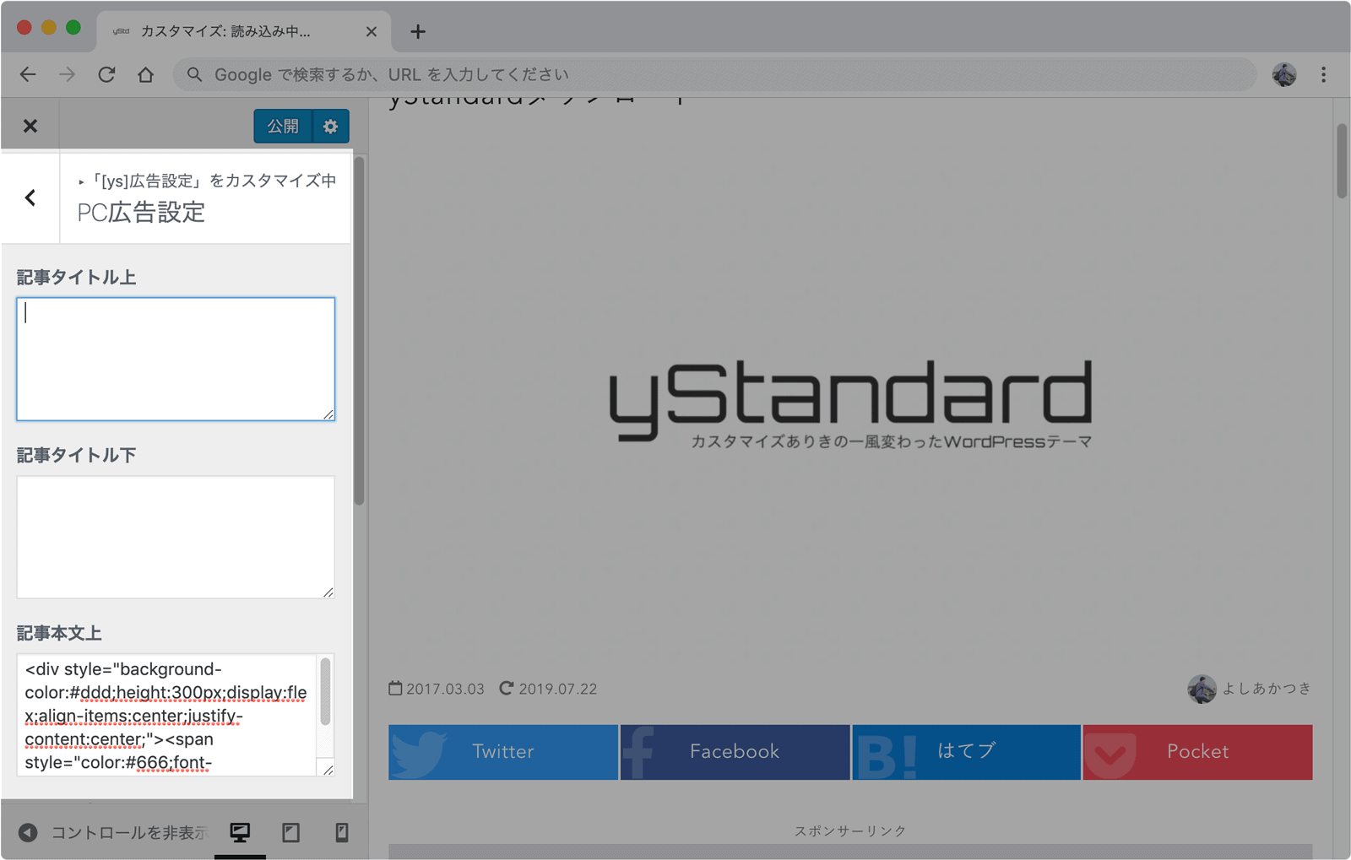Switch to mobile preview icon
Image resolution: width=1351 pixels, height=860 pixels.
click(x=341, y=832)
